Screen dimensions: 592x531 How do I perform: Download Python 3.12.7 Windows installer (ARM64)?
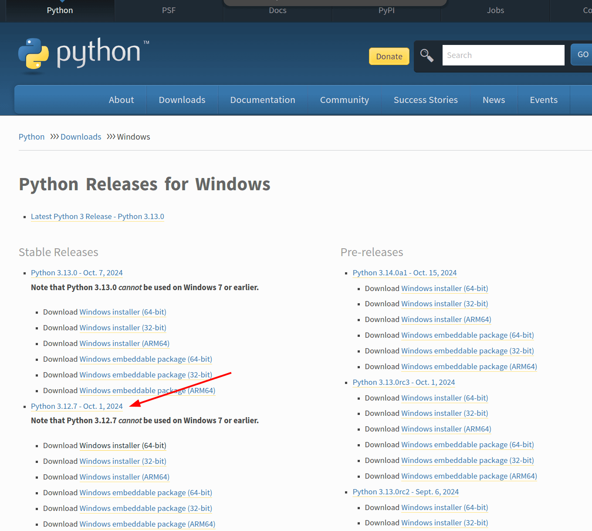pyautogui.click(x=125, y=477)
